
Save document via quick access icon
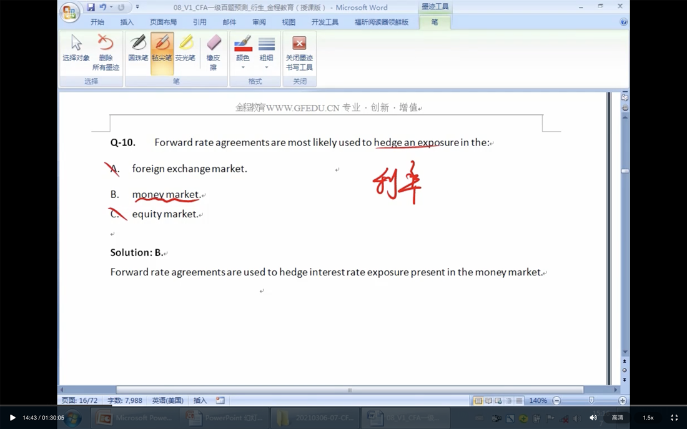[x=91, y=7]
